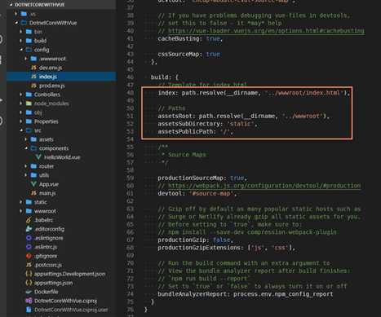Click the bin folder icon

tap(29, 32)
